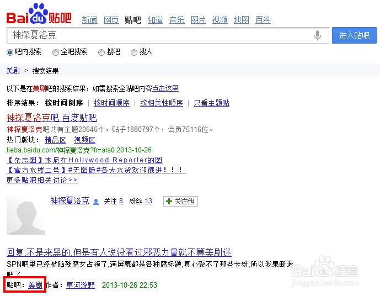
Task: Click the 按时间倒序 current sort label
Action: tap(64, 103)
